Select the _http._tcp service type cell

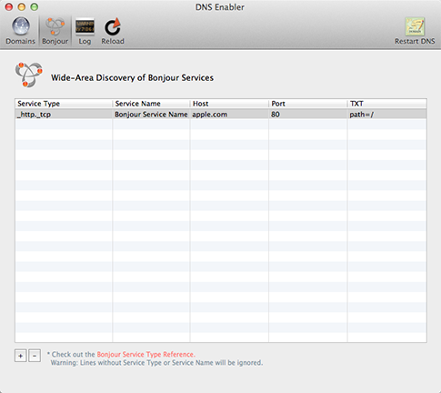tap(64, 115)
